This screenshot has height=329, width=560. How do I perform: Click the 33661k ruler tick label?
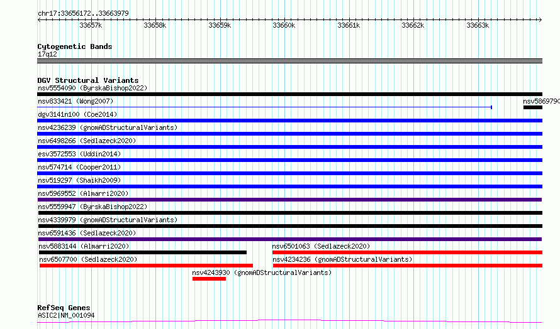pyautogui.click(x=349, y=25)
